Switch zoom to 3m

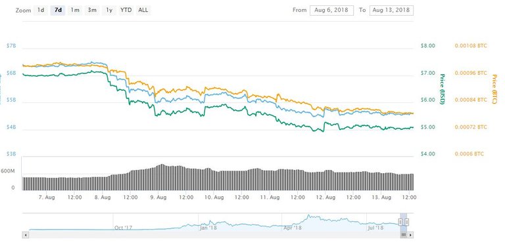pyautogui.click(x=92, y=10)
